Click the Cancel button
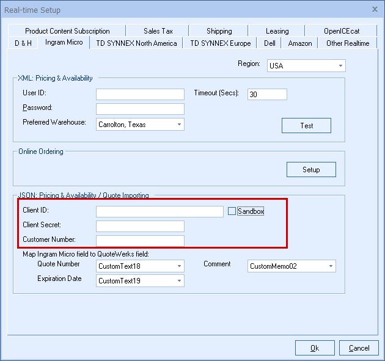The image size is (385, 361). click(x=359, y=348)
